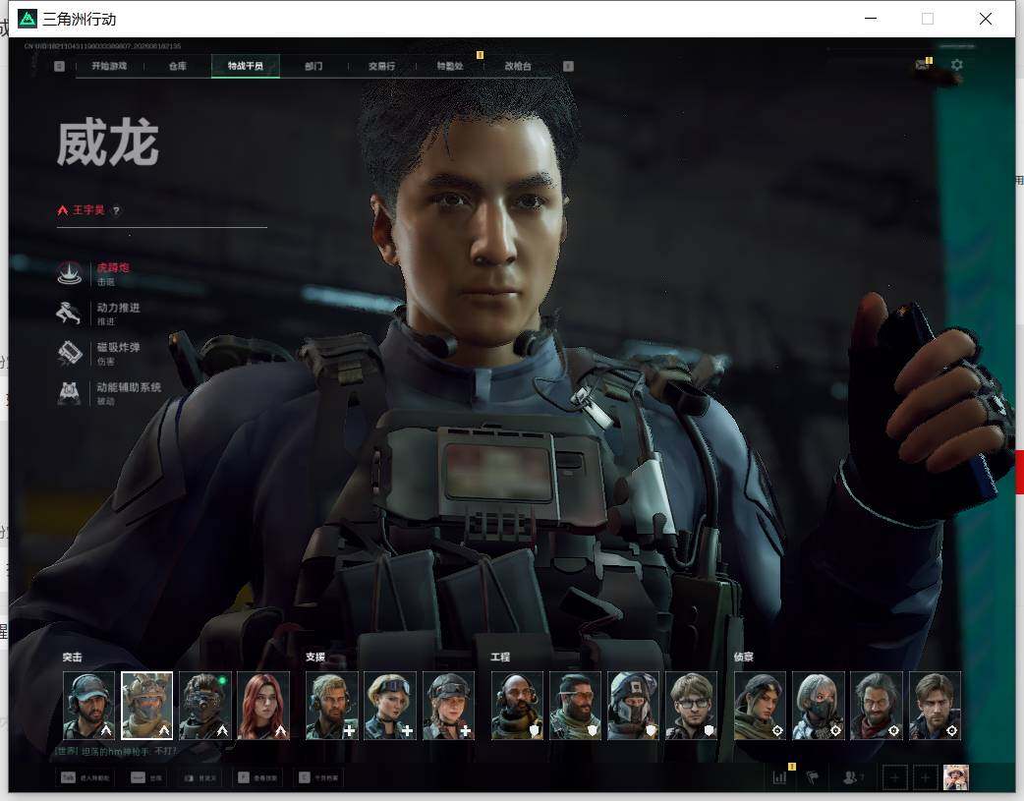Open the 特勤处 tab
The width and height of the screenshot is (1024, 801).
pyautogui.click(x=450, y=66)
